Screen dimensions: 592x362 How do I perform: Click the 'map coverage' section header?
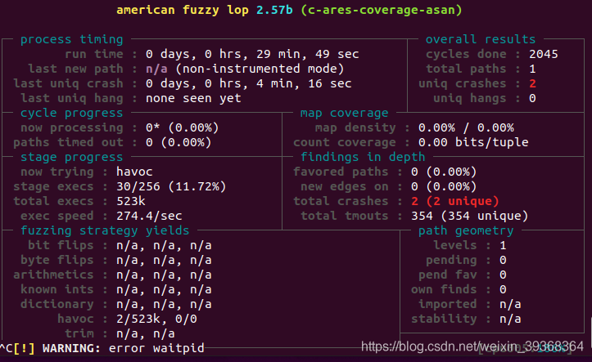(x=345, y=113)
